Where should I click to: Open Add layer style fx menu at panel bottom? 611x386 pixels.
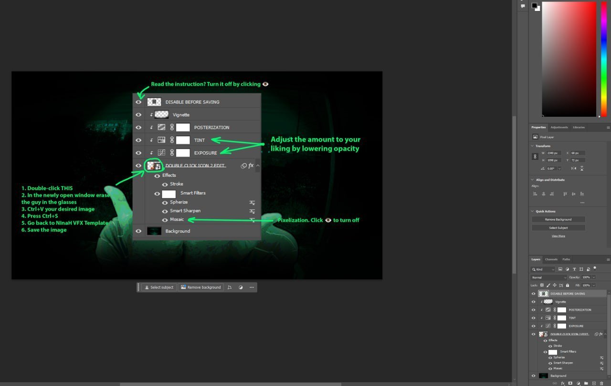tap(563, 383)
